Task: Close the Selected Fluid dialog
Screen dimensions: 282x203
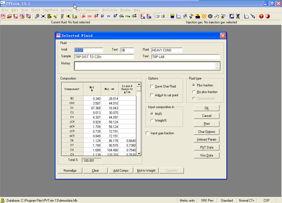Action: (x=223, y=35)
